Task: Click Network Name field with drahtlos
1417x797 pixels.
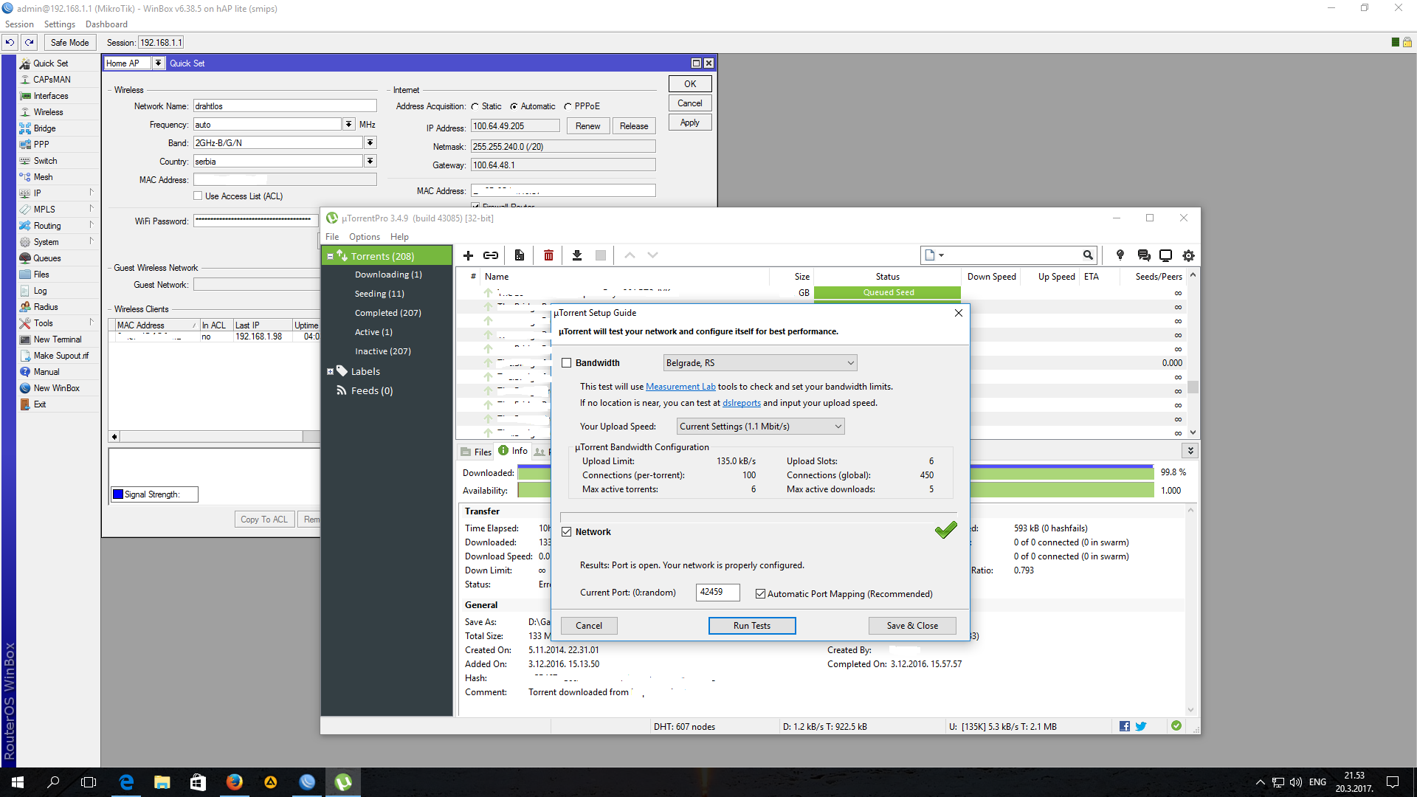Action: click(285, 106)
